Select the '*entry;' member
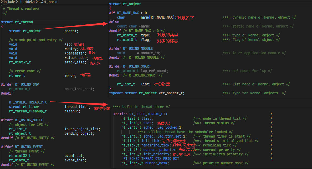The image size is (312, 169). (x=71, y=49)
